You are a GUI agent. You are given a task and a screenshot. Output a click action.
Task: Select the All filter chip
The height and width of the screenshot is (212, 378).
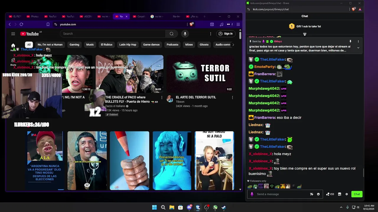pos(29,45)
